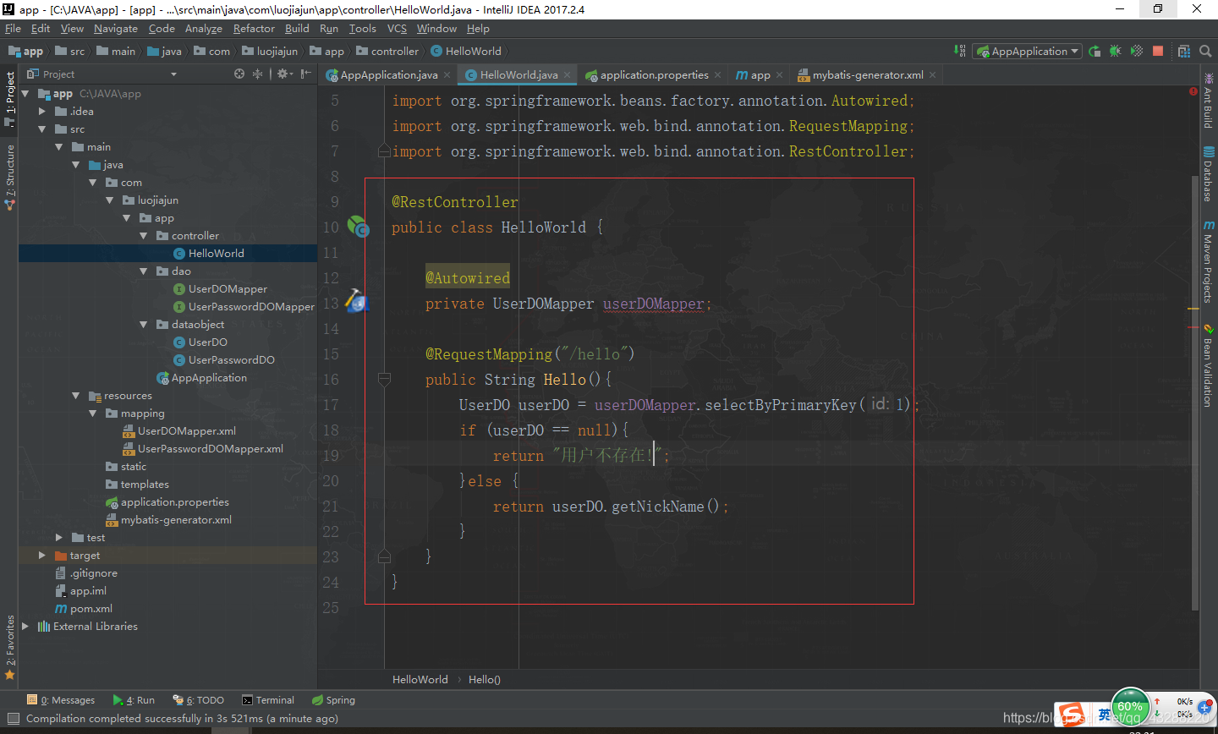Click fold end marker at line 23
The width and height of the screenshot is (1218, 734).
[384, 556]
